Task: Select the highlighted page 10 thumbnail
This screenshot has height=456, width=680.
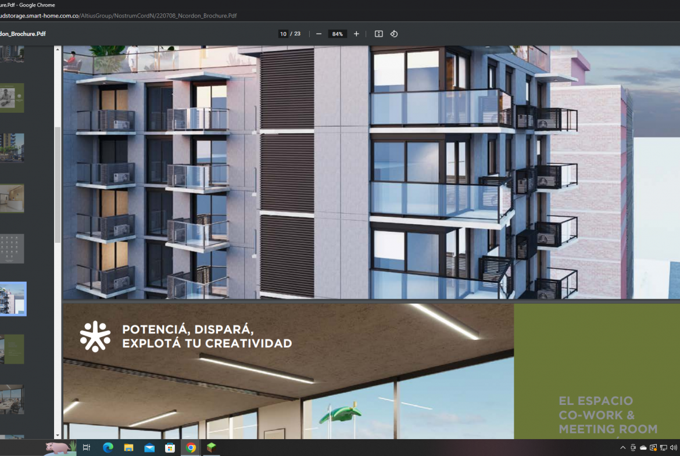Action: [12, 299]
